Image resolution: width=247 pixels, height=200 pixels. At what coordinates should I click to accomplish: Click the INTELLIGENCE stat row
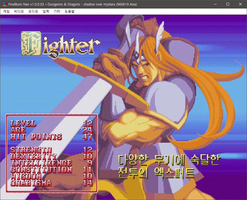coord(51,163)
